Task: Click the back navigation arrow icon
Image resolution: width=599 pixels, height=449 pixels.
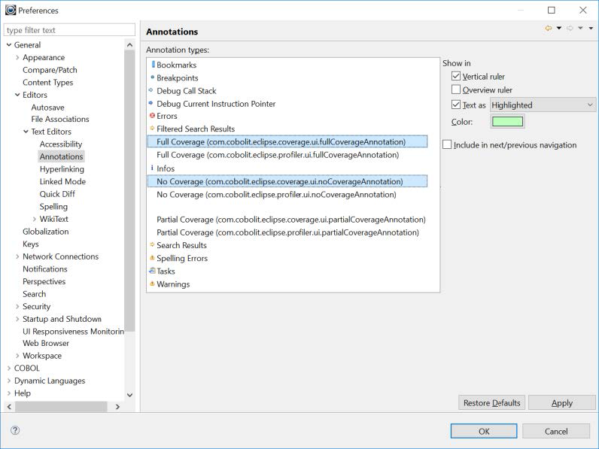Action: coord(548,29)
